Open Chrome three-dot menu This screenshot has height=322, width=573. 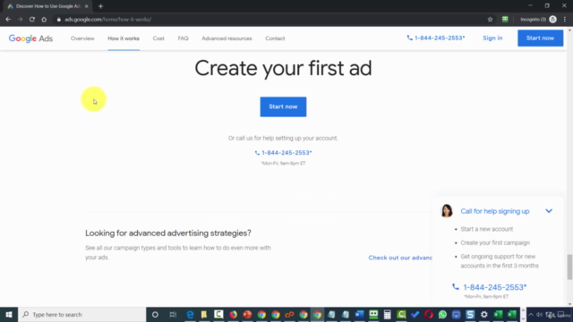click(565, 20)
